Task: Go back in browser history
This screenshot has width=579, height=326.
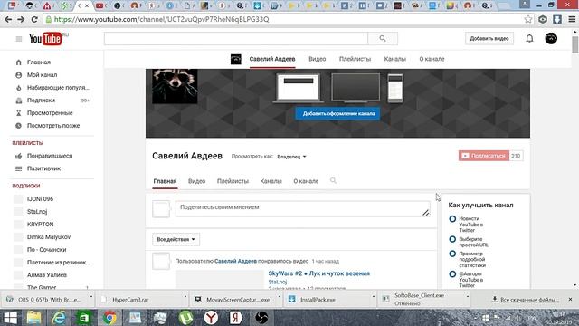Action: tap(8, 19)
